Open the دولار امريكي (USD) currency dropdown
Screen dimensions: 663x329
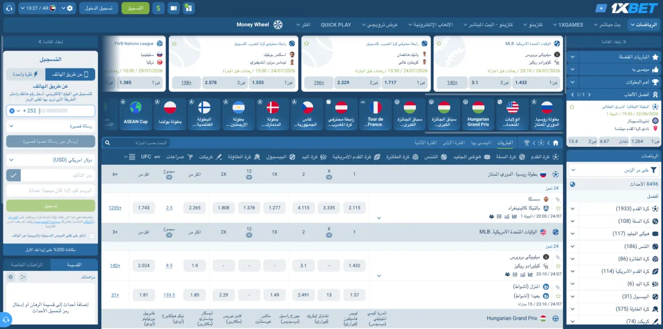click(x=50, y=160)
